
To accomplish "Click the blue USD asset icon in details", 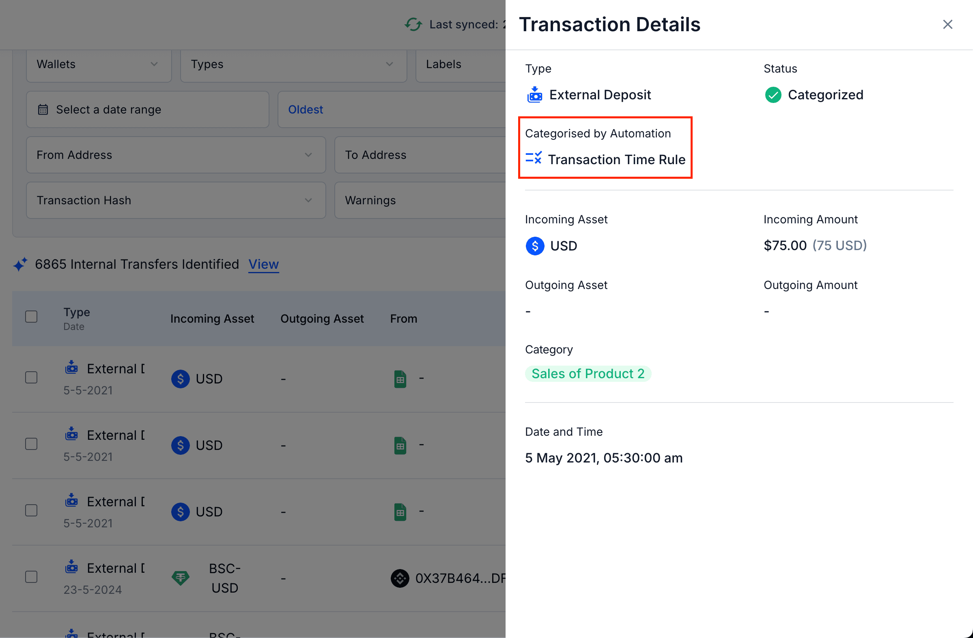I will [535, 246].
